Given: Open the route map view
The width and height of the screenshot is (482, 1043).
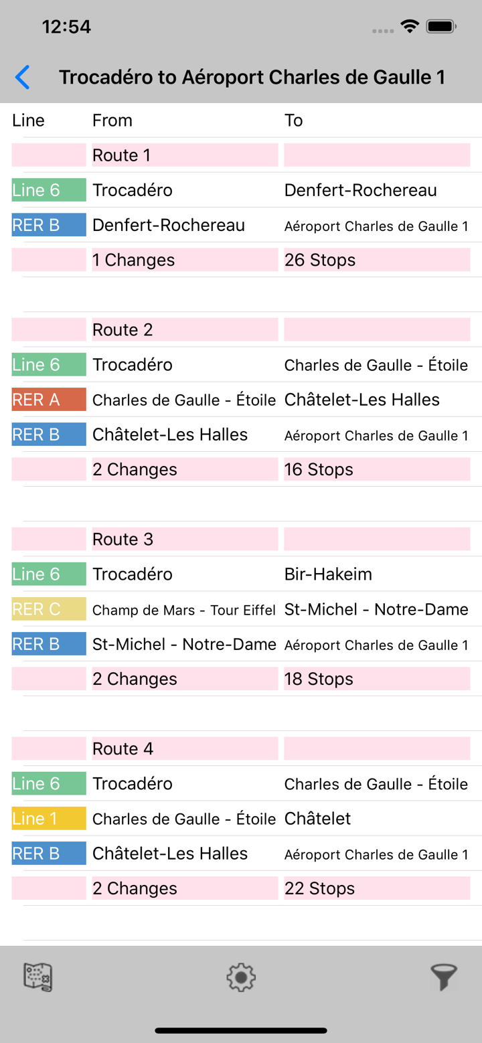Looking at the screenshot, I should point(38,977).
